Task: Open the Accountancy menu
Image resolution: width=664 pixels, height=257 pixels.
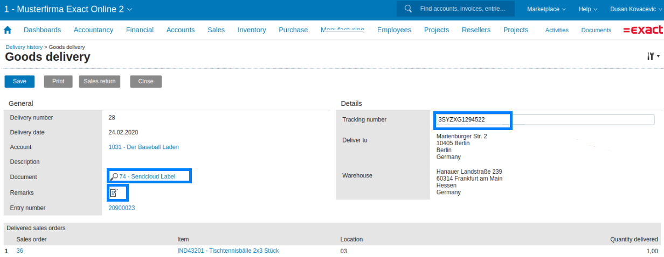Action: [x=93, y=30]
